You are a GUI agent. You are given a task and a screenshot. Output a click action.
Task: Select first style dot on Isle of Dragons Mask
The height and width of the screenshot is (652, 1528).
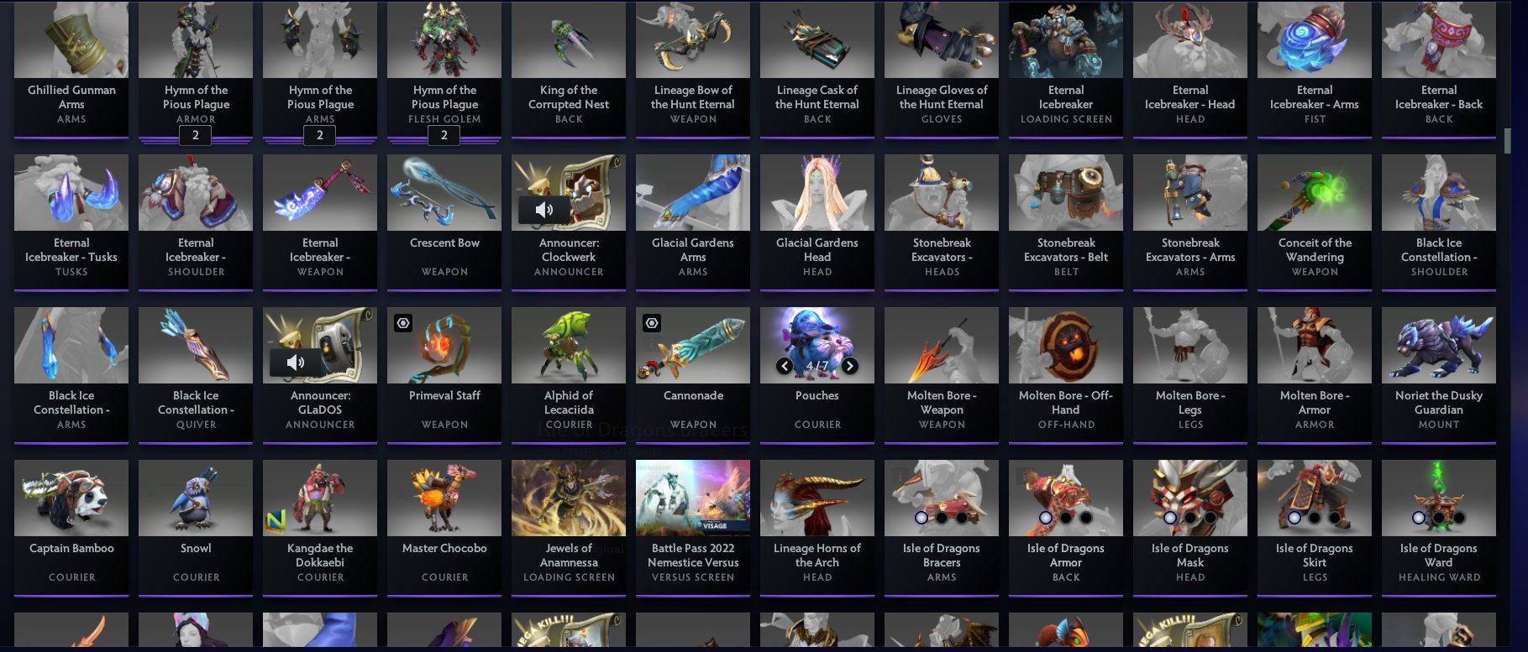coord(1170,518)
